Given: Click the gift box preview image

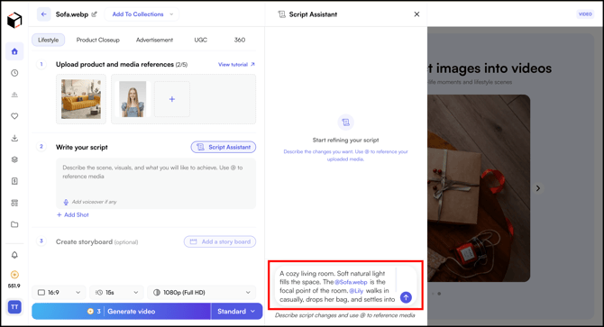Looking at the screenshot, I should 479,188.
